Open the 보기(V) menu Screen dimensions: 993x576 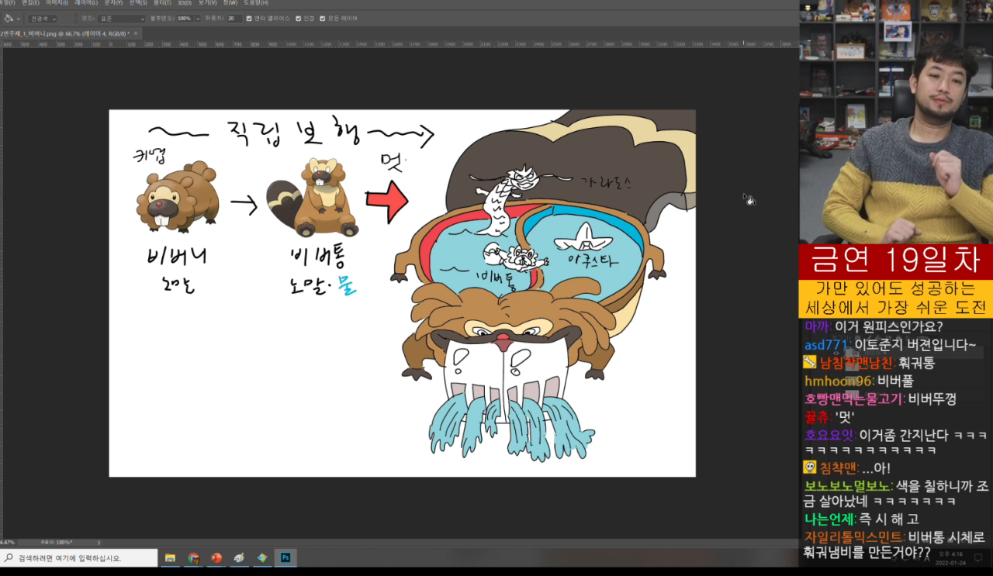(x=206, y=3)
